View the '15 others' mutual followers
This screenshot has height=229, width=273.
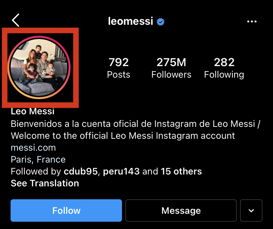click(181, 172)
